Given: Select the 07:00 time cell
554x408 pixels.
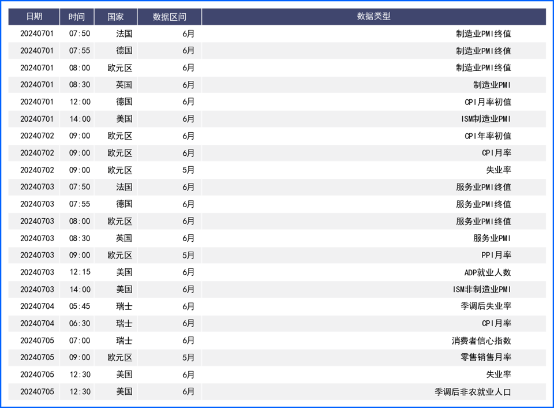Looking at the screenshot, I should [x=80, y=340].
